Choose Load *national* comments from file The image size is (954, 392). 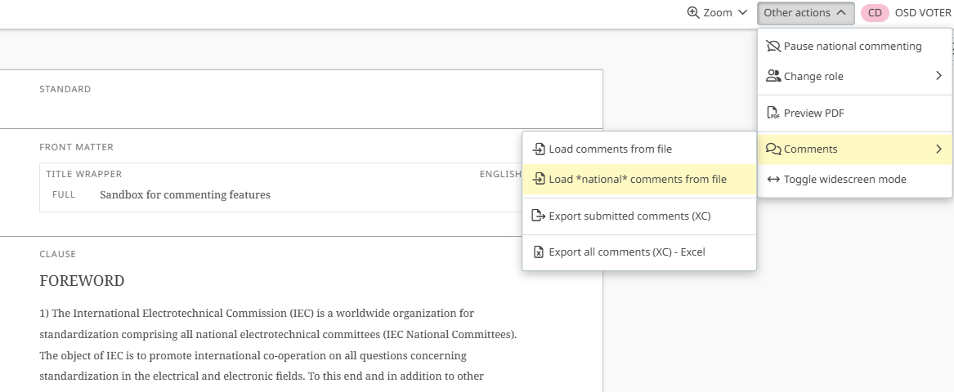638,180
